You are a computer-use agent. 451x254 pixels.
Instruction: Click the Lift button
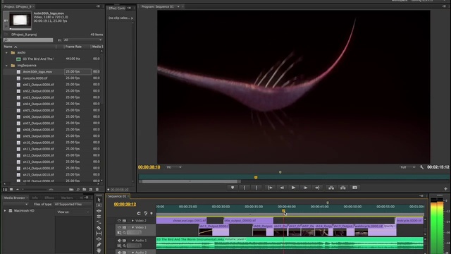pyautogui.click(x=331, y=188)
